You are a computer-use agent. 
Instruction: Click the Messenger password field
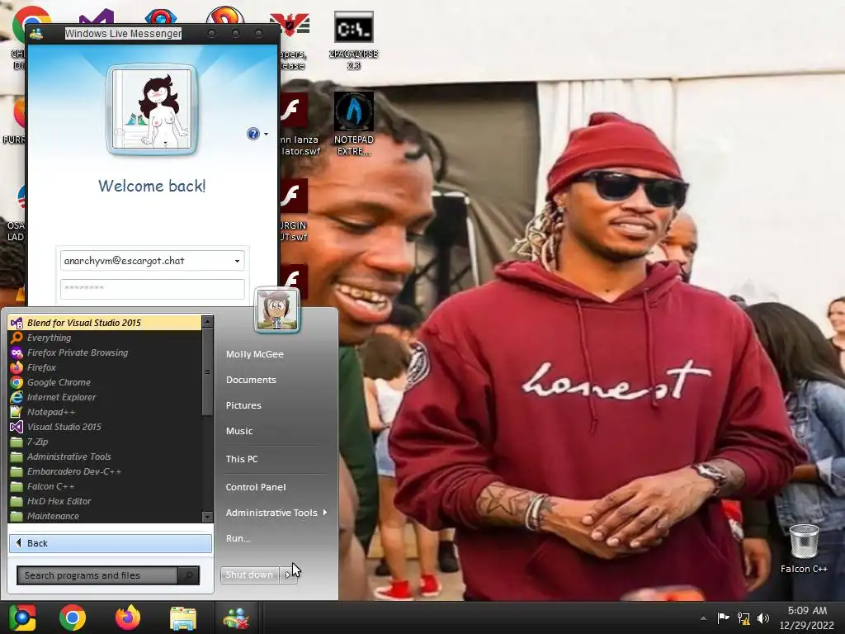coord(153,289)
